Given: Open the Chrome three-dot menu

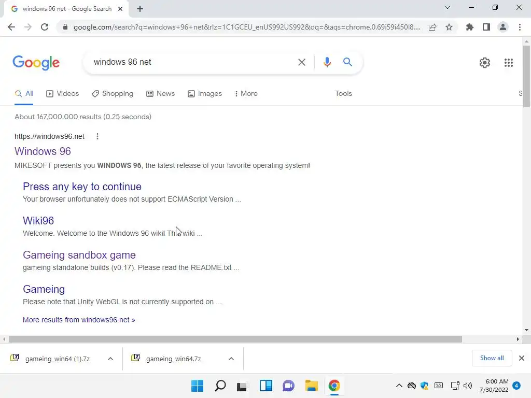Looking at the screenshot, I should tap(520, 27).
